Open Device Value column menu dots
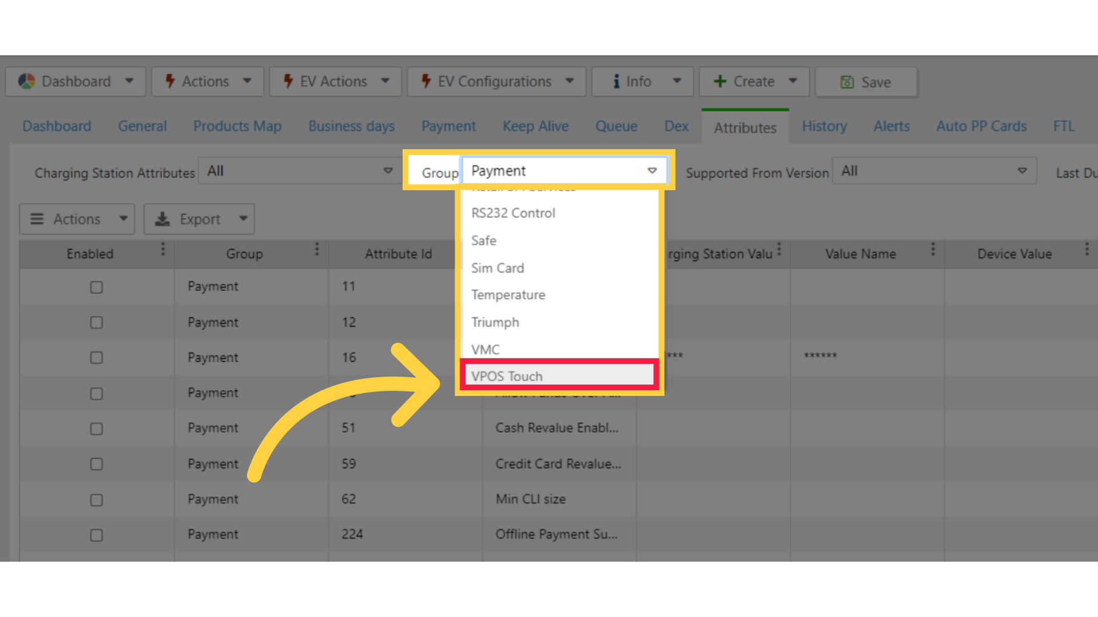The image size is (1098, 617). 1087,249
